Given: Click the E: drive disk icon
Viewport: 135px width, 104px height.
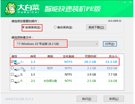Looking at the screenshot, I should [17, 75].
